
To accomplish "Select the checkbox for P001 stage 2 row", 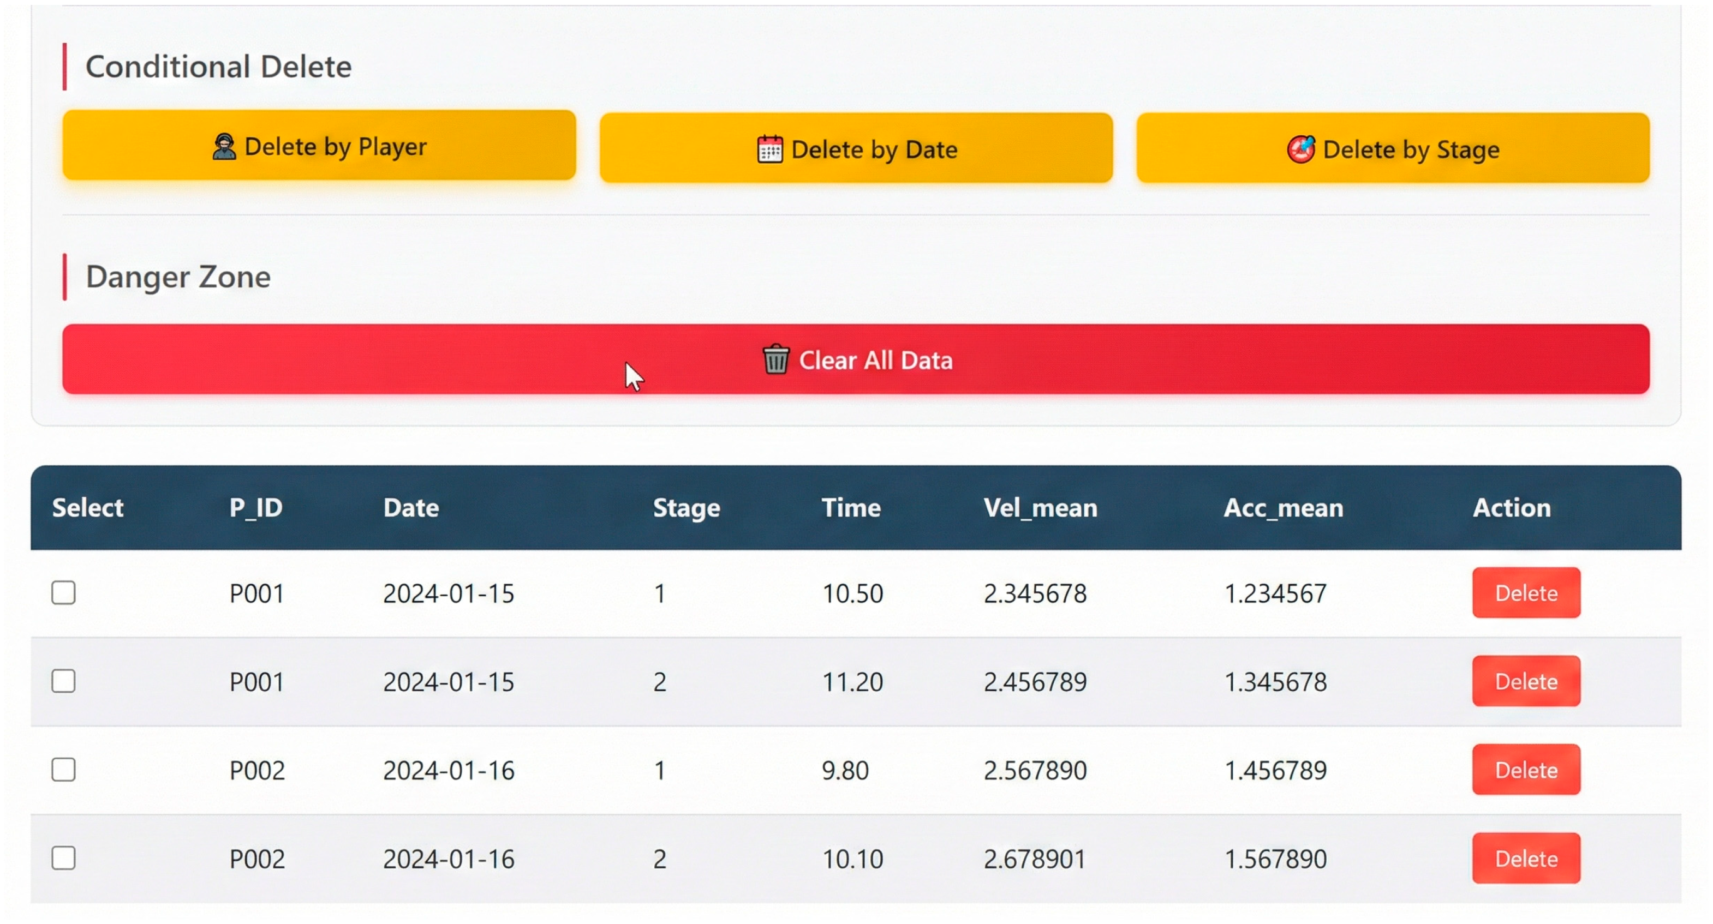I will [64, 681].
